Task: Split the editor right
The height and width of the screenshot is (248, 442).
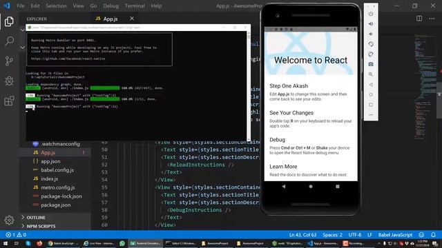Action: click(419, 19)
